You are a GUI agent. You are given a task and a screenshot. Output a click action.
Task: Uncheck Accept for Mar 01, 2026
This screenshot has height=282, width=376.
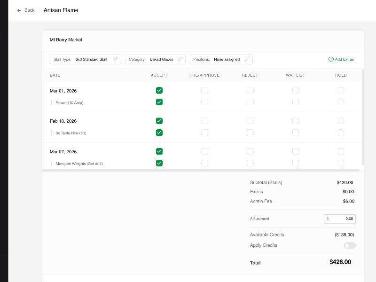point(159,90)
